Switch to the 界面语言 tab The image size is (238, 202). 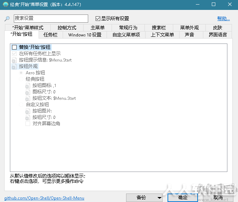217,35
